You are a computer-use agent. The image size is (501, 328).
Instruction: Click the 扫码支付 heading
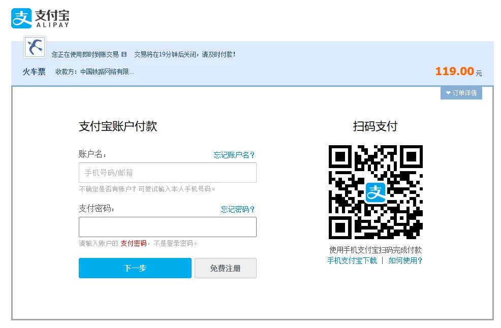point(375,126)
